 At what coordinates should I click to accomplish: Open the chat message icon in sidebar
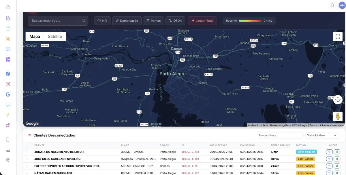(8, 105)
